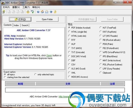Click the 文件 column header

click(68, 84)
